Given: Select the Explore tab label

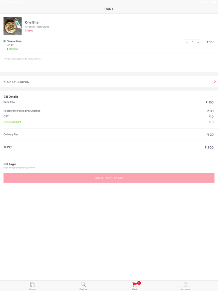Looking at the screenshot, I should pos(83,289).
